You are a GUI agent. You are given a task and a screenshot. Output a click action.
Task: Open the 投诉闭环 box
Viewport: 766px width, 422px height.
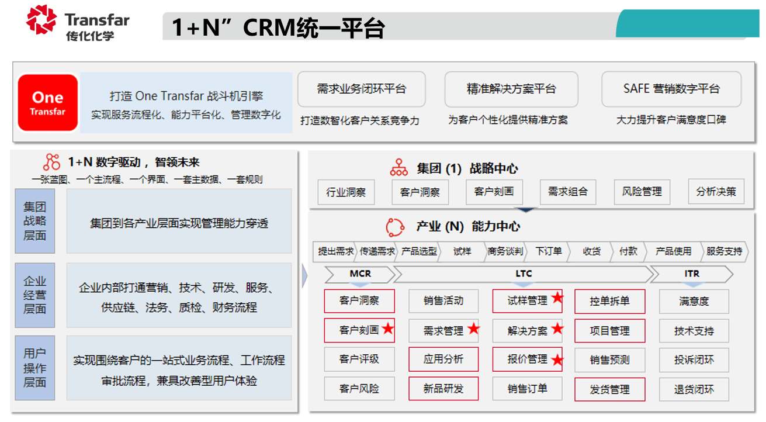click(694, 360)
